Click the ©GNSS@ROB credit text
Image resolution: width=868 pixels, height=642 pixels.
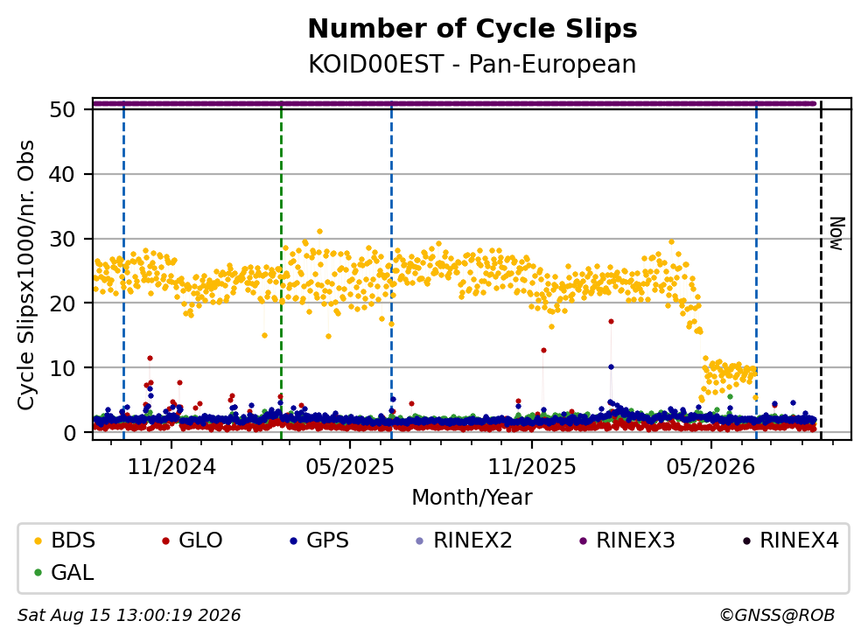pyautogui.click(x=777, y=616)
